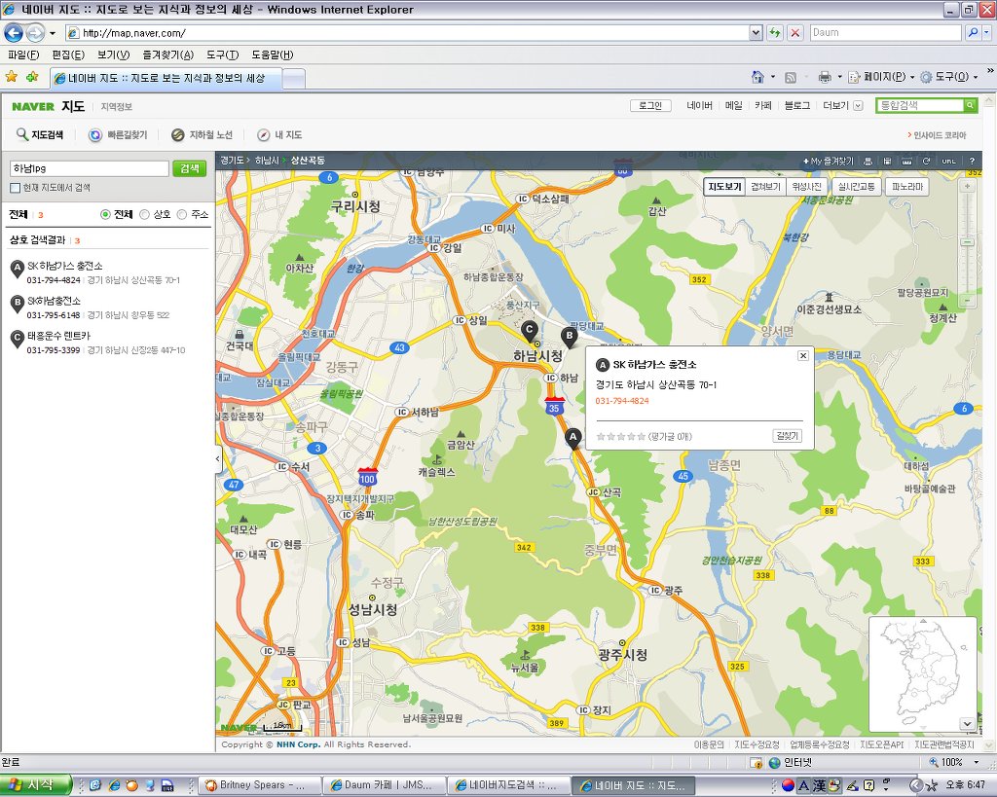The image size is (997, 797).
Task: Switch to 겹쳐보기 overlay view
Action: tap(765, 187)
